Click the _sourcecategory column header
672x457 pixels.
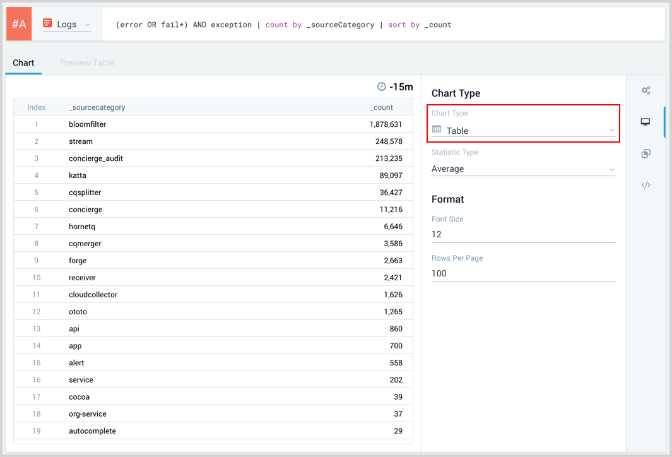[x=97, y=107]
